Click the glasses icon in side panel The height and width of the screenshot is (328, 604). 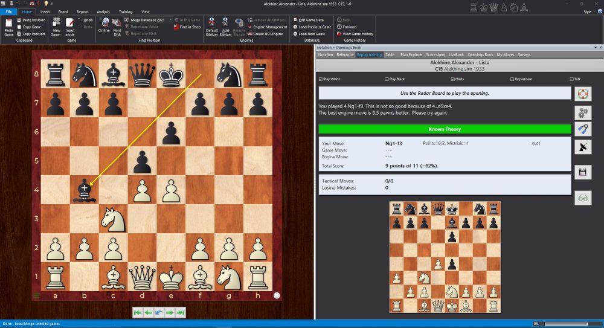pyautogui.click(x=583, y=198)
